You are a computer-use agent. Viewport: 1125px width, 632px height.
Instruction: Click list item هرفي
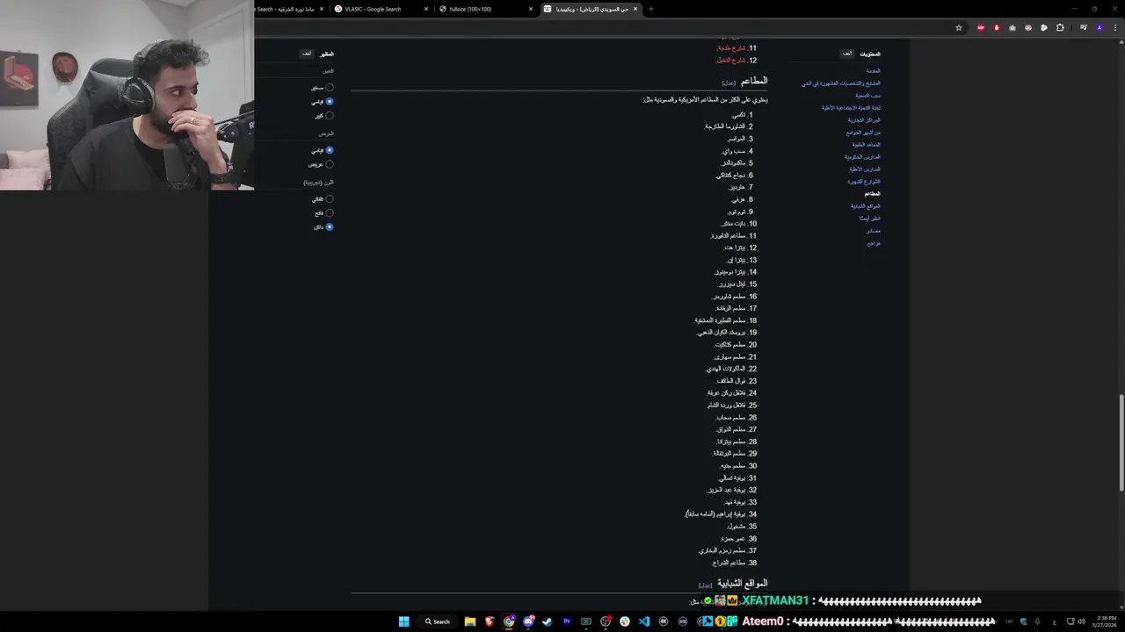tap(738, 200)
